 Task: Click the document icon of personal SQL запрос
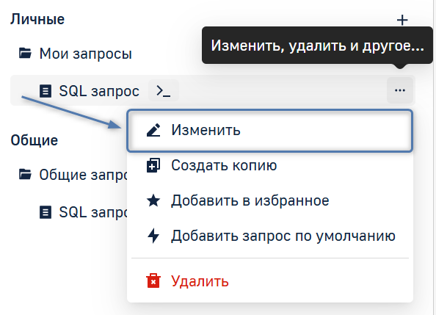46,91
